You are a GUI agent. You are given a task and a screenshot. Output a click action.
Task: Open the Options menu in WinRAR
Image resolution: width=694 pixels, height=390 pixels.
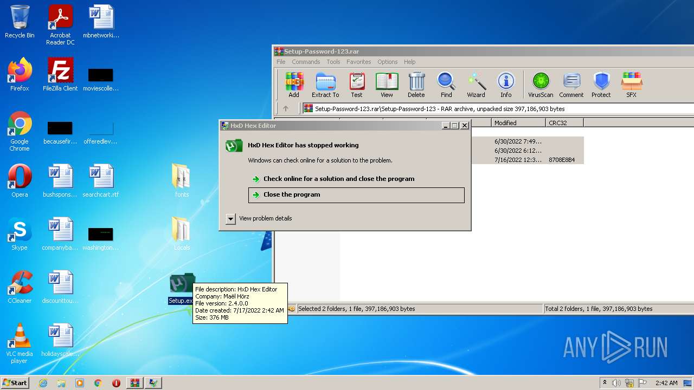pyautogui.click(x=388, y=62)
